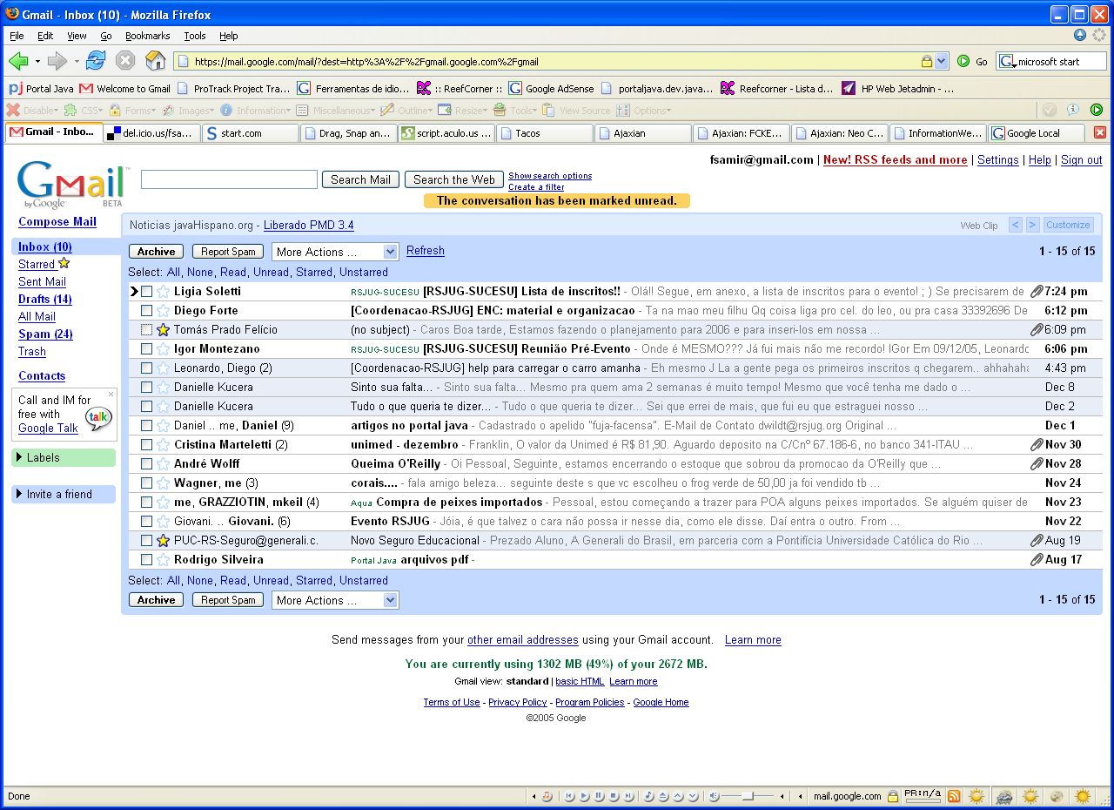
Task: Click the speaker mute icon in status bar
Action: (714, 796)
